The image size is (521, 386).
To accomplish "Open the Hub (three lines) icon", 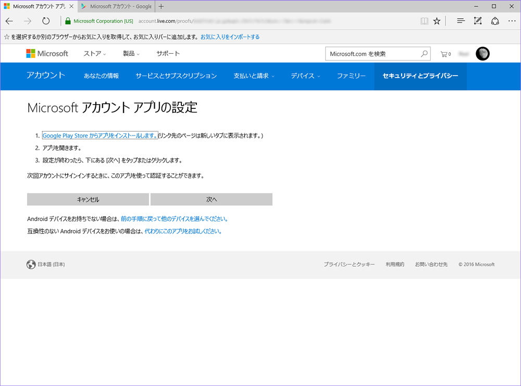I will tap(461, 21).
